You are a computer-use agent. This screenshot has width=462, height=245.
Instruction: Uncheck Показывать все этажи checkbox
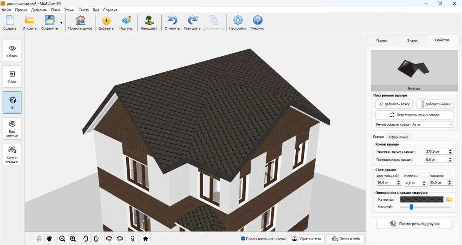(x=243, y=239)
